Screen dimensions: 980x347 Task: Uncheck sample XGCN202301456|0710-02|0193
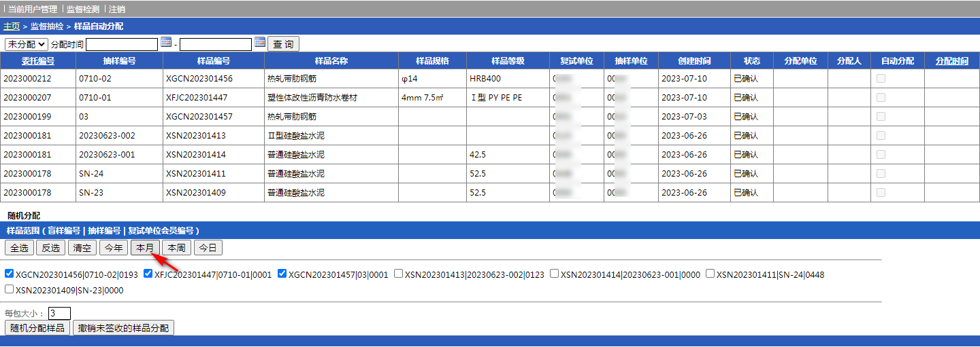tap(10, 274)
